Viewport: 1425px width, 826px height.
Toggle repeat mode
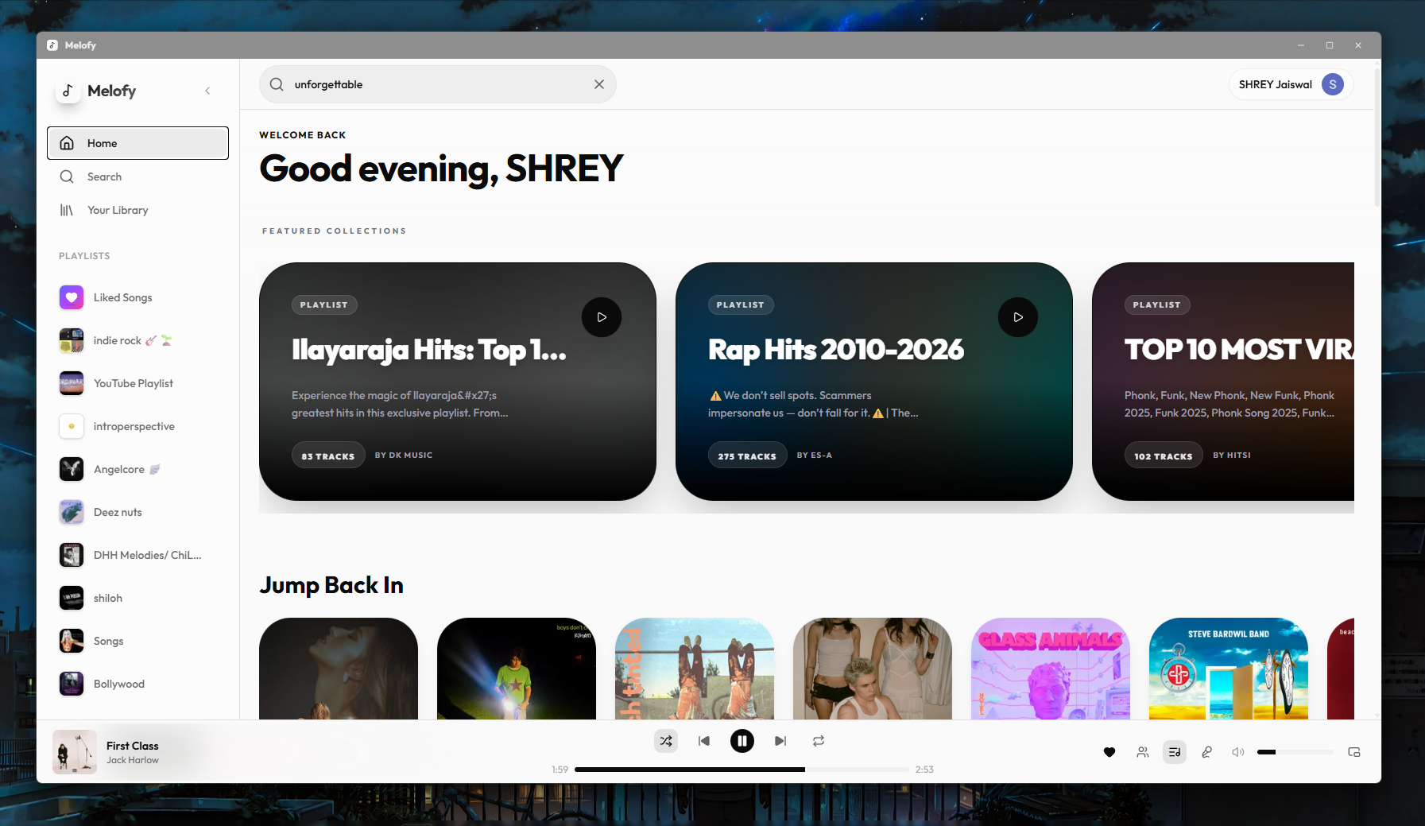click(x=819, y=741)
